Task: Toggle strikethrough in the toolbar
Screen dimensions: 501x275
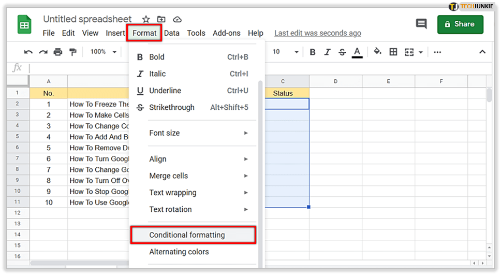Action: [342, 52]
